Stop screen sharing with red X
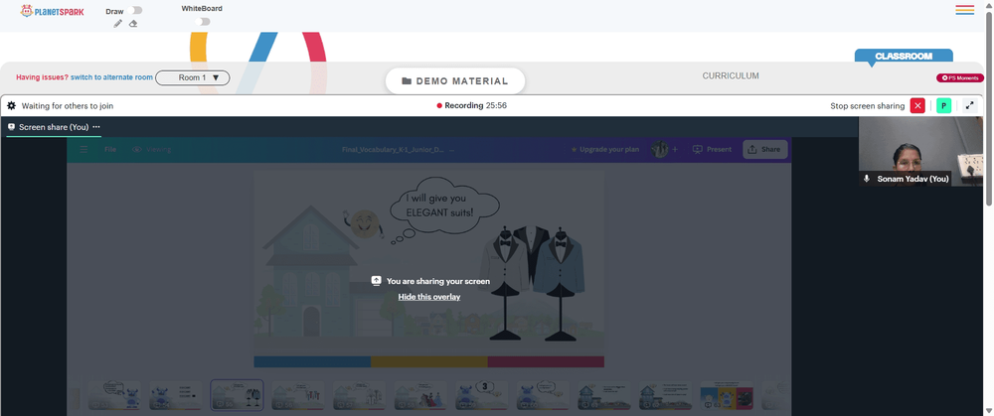Viewport: 994px width, 416px height. pyautogui.click(x=917, y=106)
